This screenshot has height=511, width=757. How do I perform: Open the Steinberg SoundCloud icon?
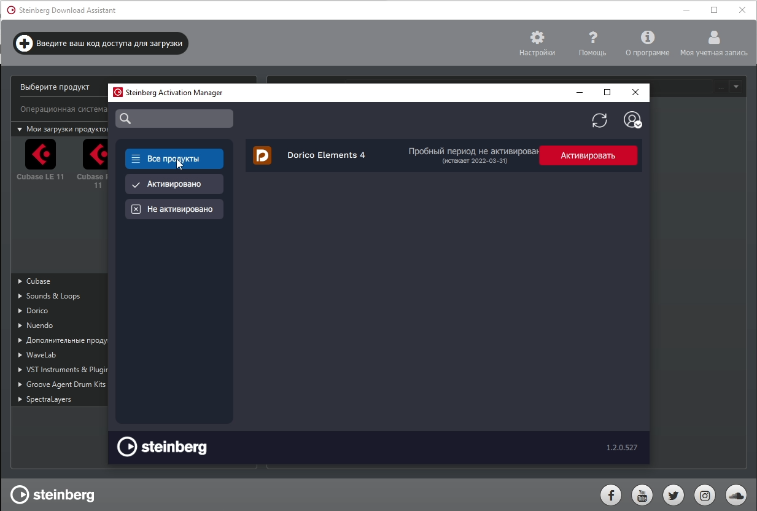coord(736,495)
